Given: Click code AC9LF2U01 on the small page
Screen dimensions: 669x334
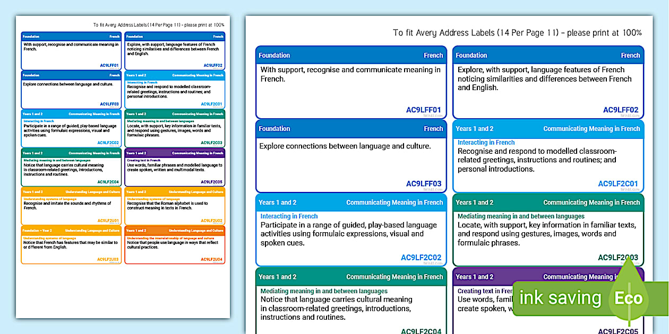Looking at the screenshot, I should point(108,221).
